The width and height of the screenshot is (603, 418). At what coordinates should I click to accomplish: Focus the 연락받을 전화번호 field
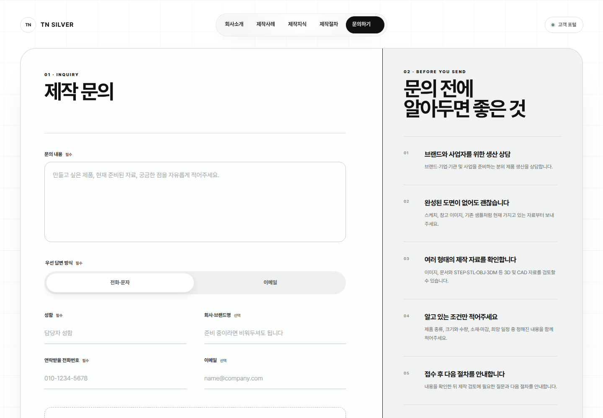point(115,378)
